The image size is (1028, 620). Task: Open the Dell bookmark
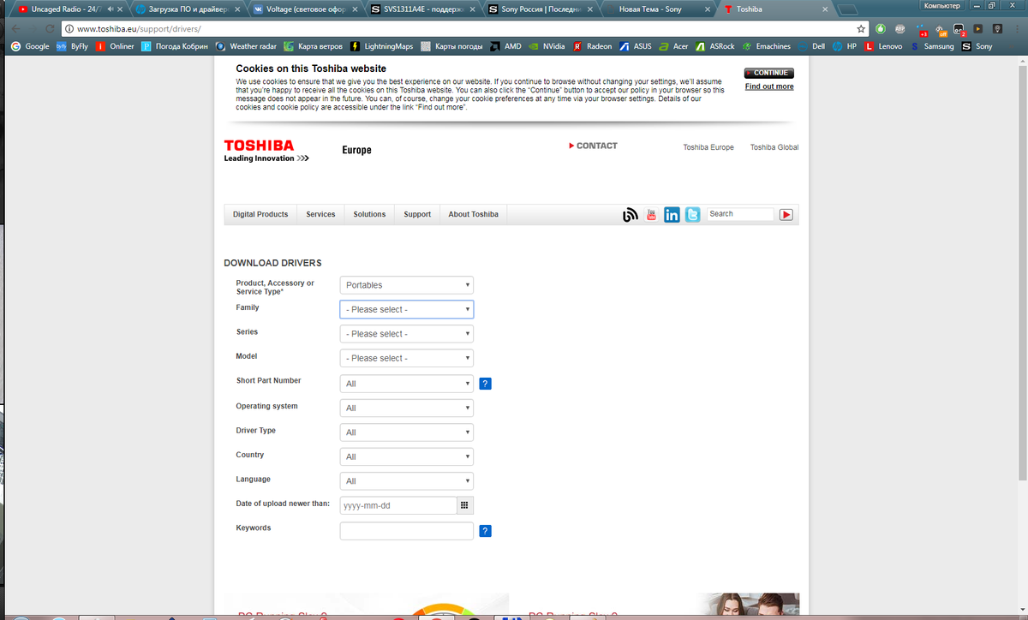(x=812, y=46)
